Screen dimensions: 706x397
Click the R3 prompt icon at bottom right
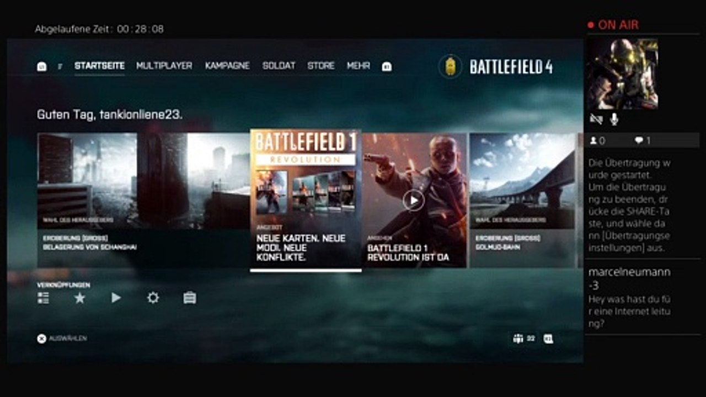(548, 339)
